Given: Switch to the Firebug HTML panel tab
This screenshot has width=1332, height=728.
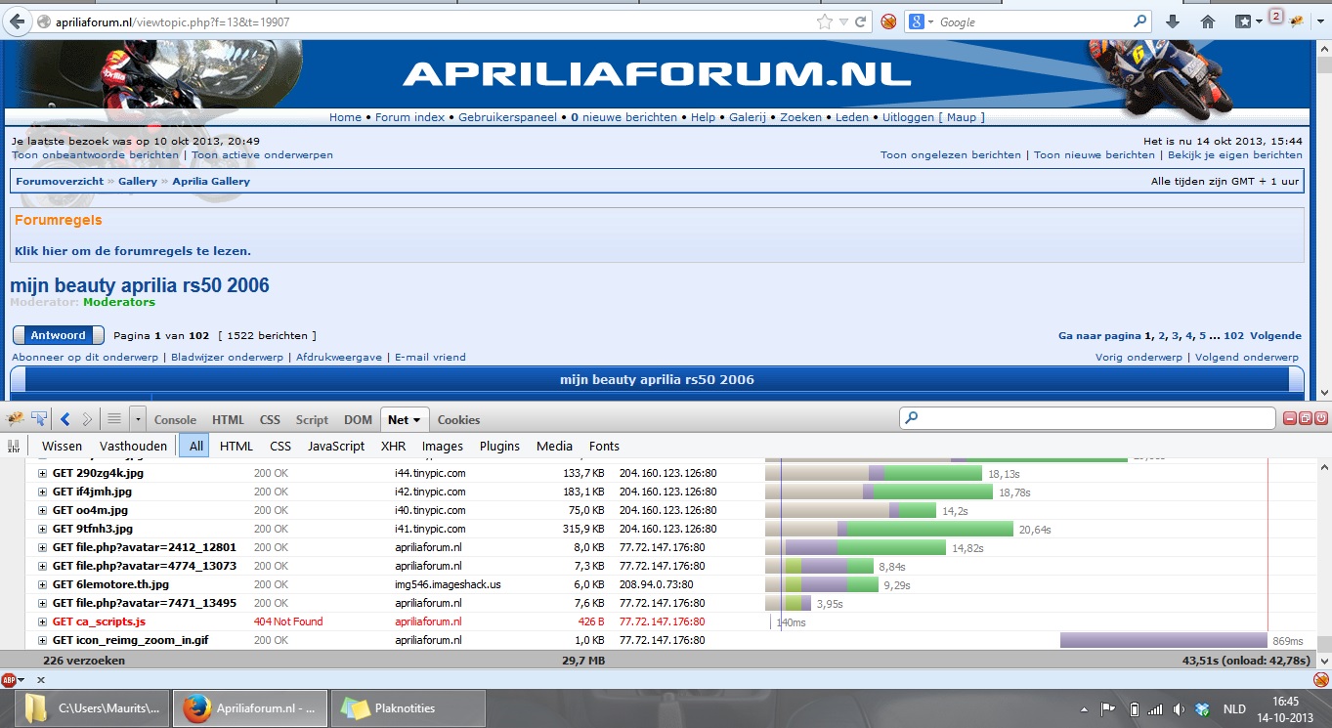Looking at the screenshot, I should (228, 420).
